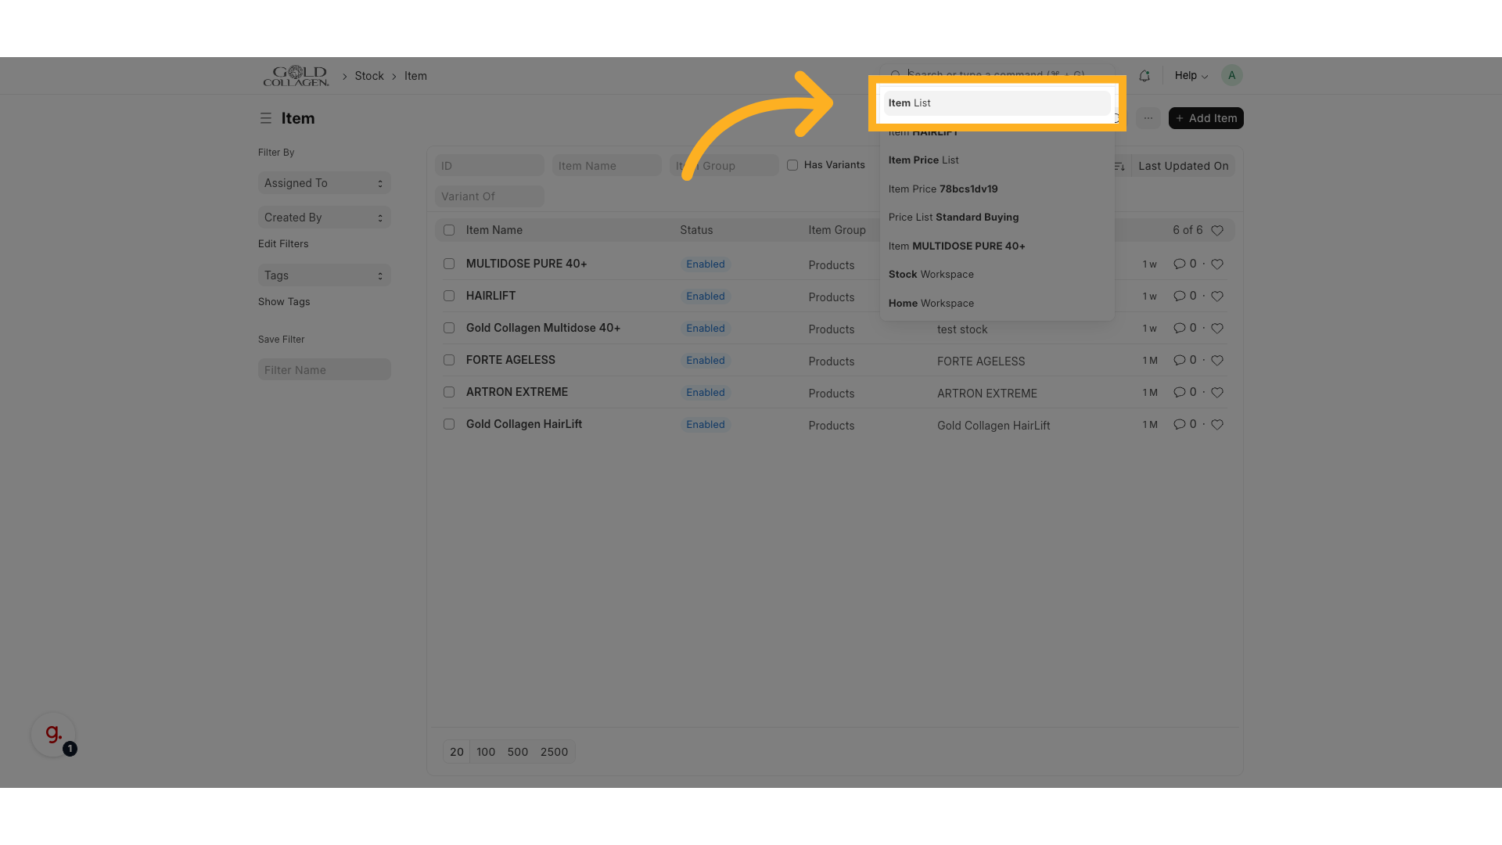Focus the ID filter field
This screenshot has height=845, width=1502.
(x=489, y=166)
